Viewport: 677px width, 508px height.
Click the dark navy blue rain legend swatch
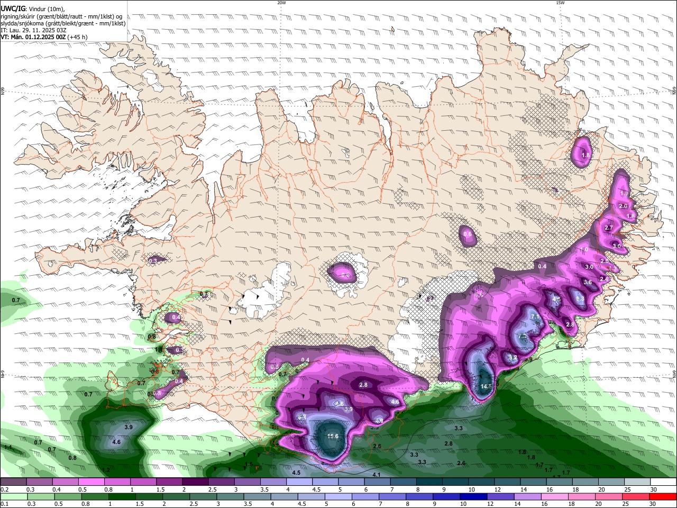click(x=472, y=497)
